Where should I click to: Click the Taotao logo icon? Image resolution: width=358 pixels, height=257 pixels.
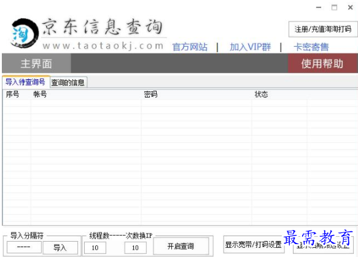tap(24, 33)
